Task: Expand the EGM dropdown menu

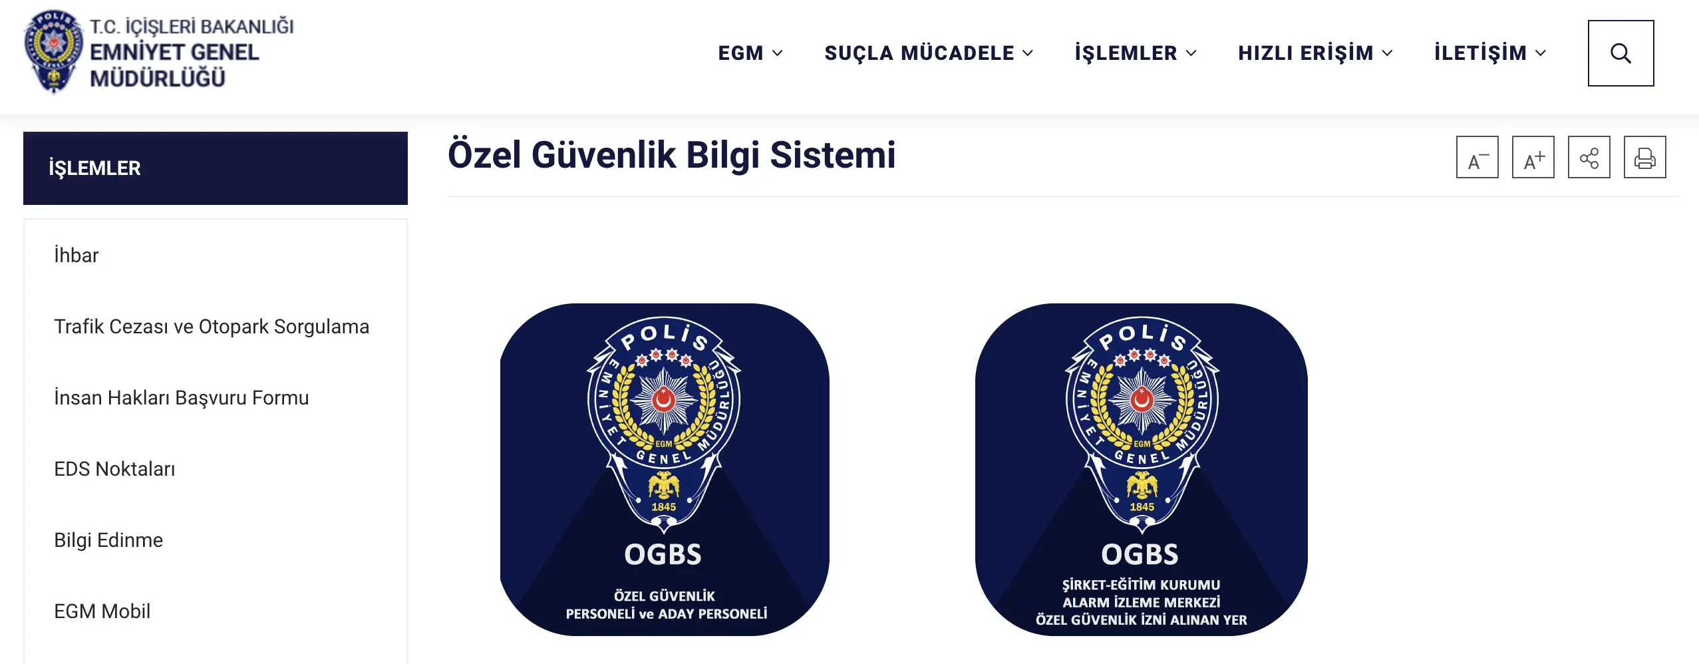Action: pos(750,53)
